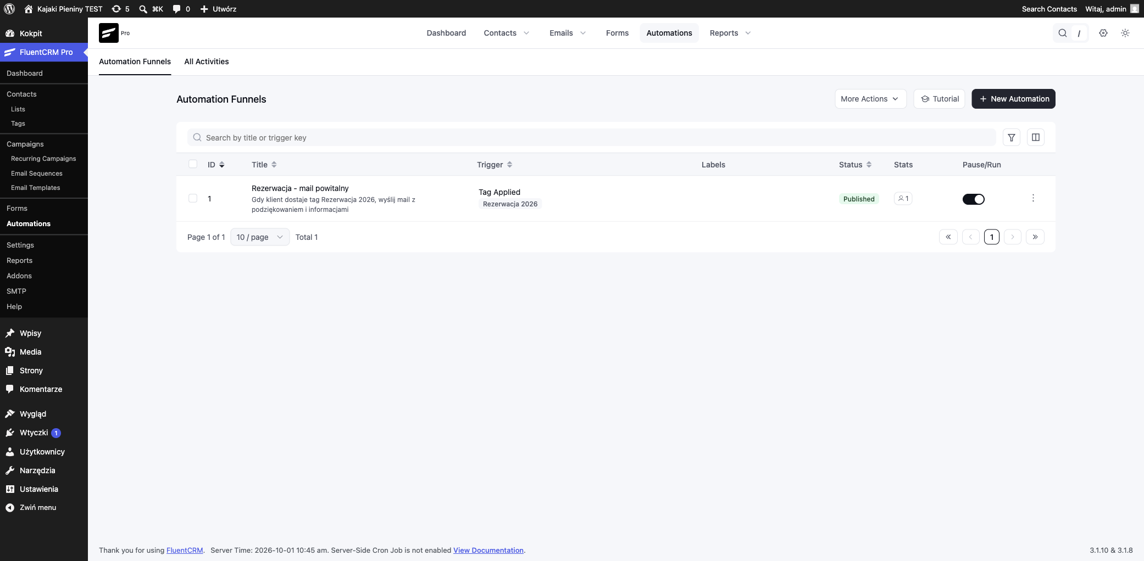Viewport: 1144px width, 561px height.
Task: Open the column visibility icon
Action: coord(1036,138)
